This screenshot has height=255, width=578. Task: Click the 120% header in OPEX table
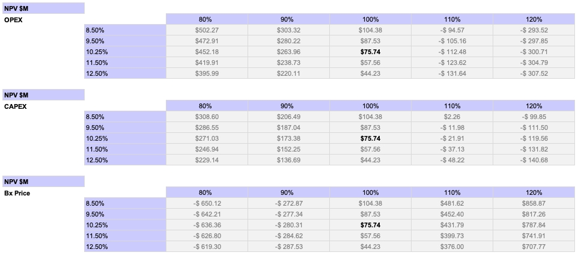[534, 19]
